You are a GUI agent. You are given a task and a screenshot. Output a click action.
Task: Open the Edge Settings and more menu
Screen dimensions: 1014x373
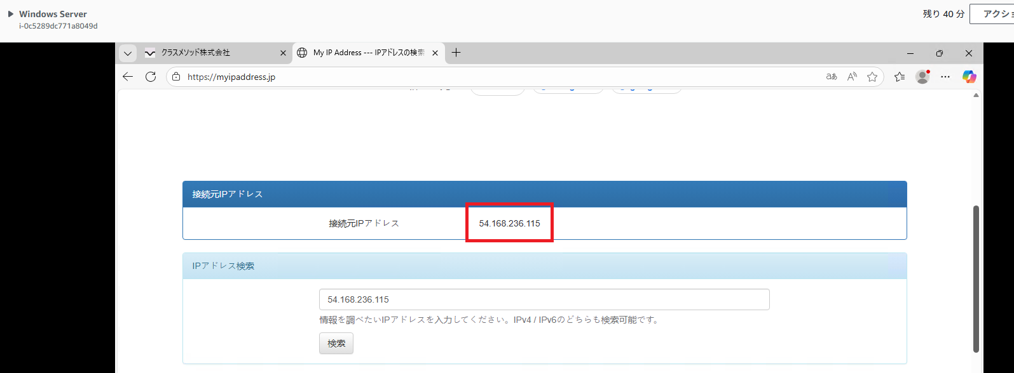pos(945,77)
